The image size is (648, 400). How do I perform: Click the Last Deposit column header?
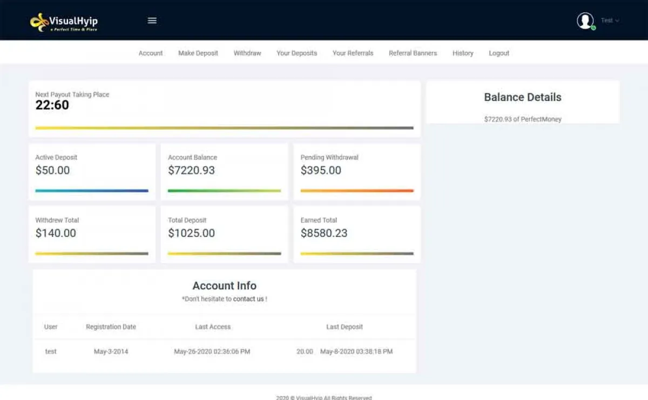click(x=345, y=327)
